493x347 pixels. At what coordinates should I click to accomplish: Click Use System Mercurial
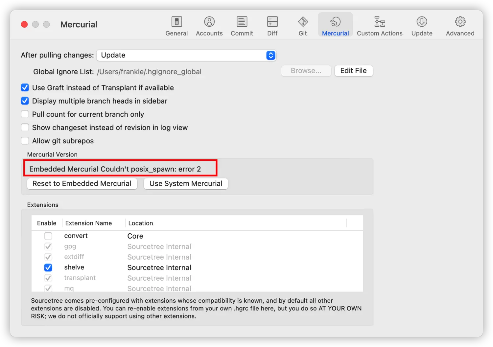(x=186, y=183)
